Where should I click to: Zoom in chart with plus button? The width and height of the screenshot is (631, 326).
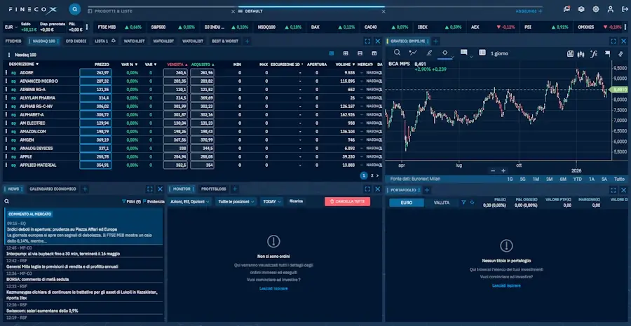[503, 170]
